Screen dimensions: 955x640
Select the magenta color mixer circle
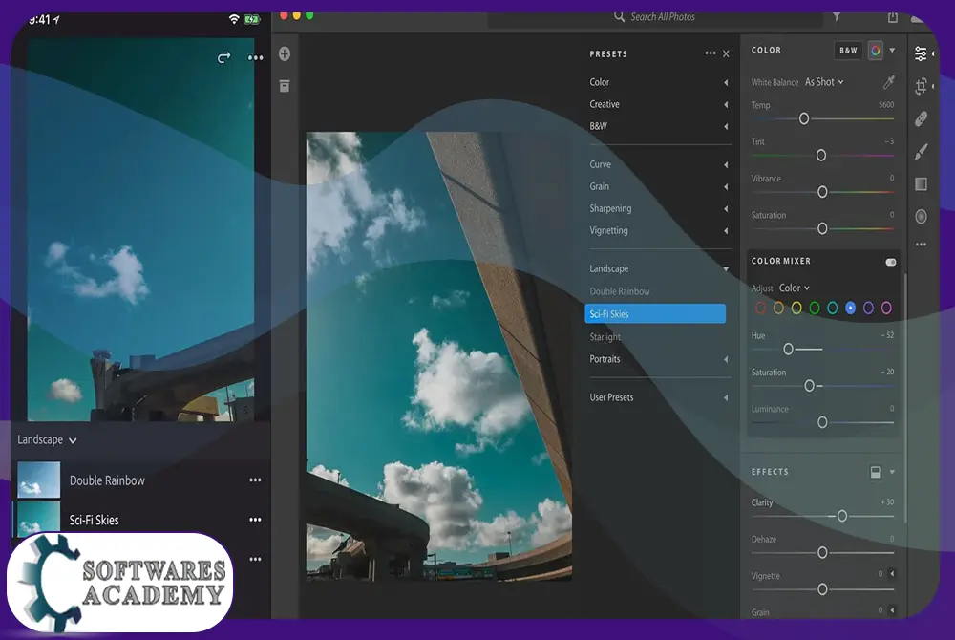[887, 309]
